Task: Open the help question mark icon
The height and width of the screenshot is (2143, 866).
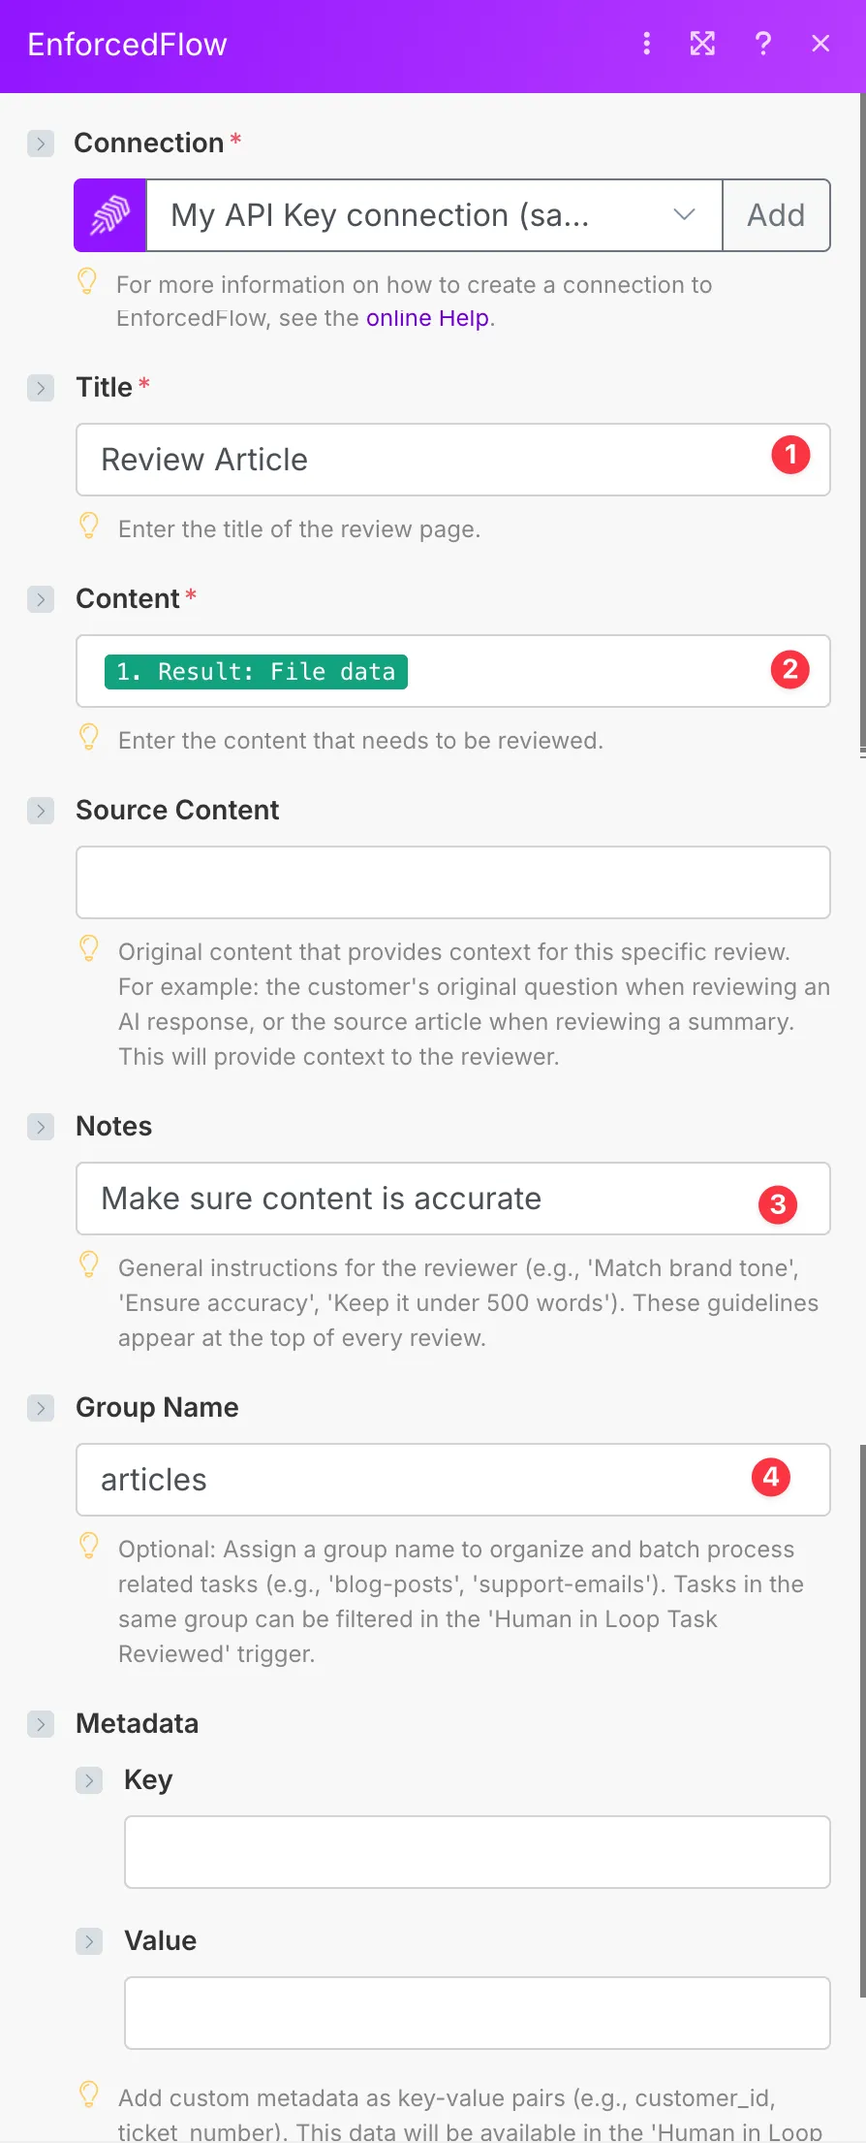Action: (x=763, y=44)
